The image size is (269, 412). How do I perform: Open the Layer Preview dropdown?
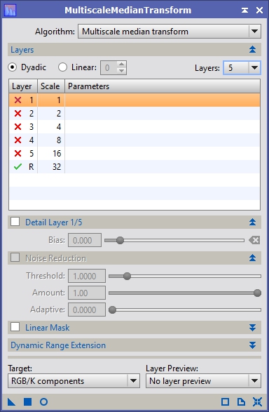tap(203, 380)
